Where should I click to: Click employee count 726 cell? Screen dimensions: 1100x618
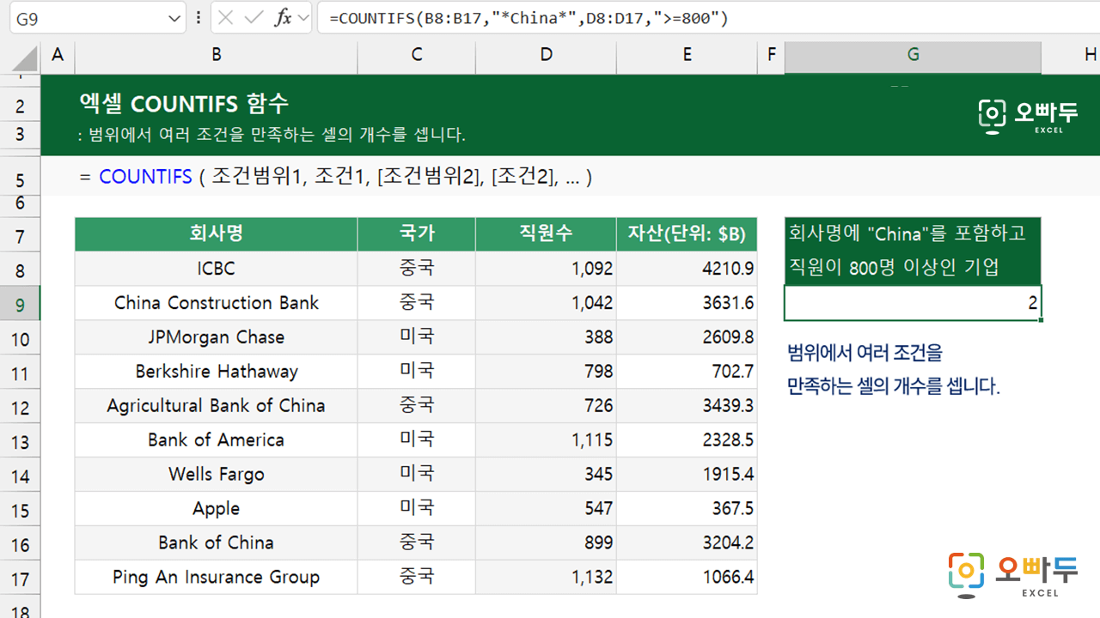tap(547, 406)
